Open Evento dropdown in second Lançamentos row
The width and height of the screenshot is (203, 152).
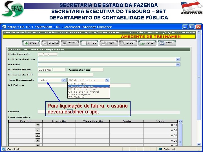[x=38, y=130]
